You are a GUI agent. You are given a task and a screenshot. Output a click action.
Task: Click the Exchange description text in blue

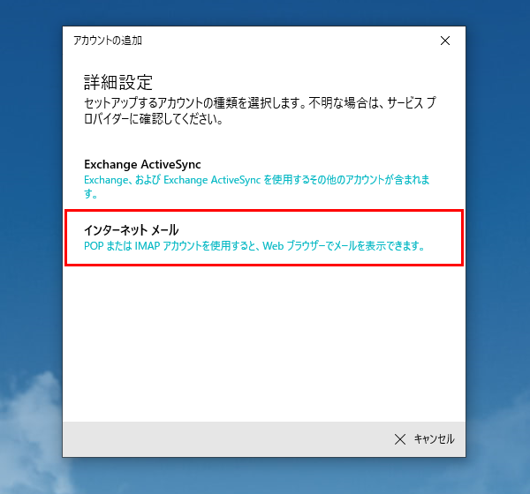257,186
